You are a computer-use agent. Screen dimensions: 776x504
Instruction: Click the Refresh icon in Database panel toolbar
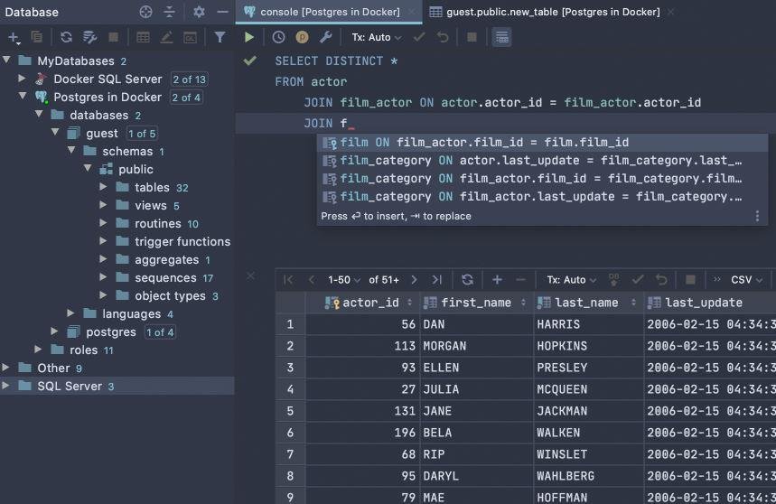tap(66, 37)
